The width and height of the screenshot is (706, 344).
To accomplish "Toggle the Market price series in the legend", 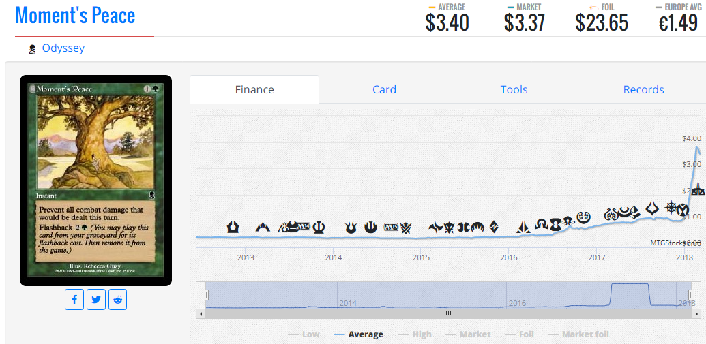I will click(467, 334).
